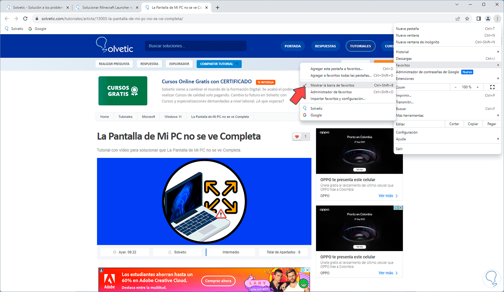Select 'Imprimir...' in the Chrome menu

[x=447, y=95]
